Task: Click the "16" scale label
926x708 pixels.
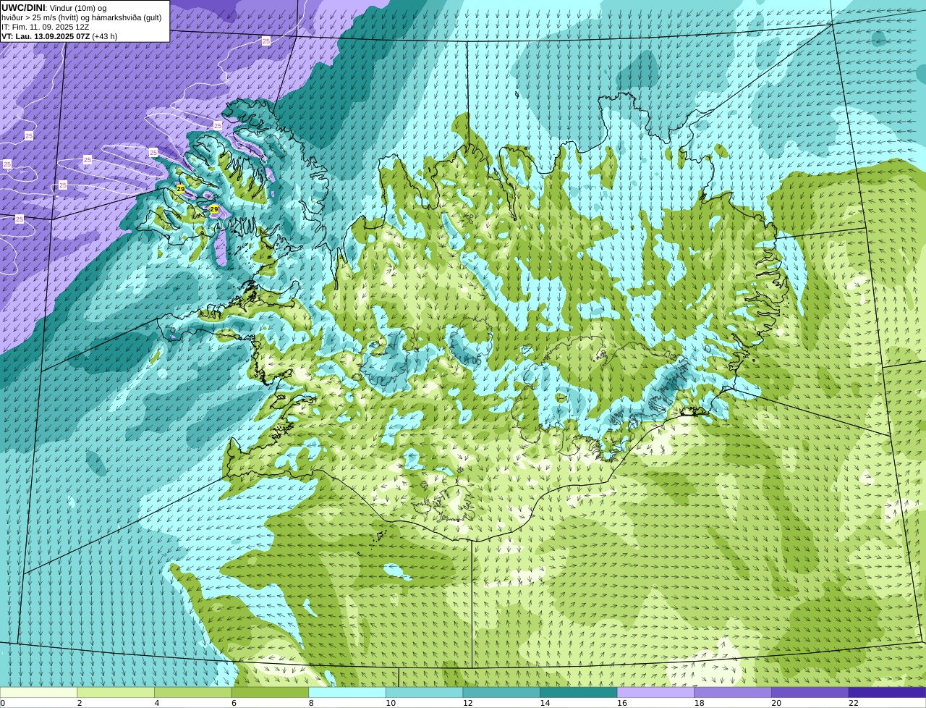Action: 622,703
